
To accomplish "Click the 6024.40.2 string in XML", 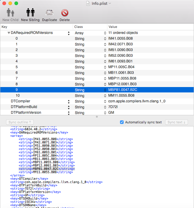I will pyautogui.click(x=34, y=129).
